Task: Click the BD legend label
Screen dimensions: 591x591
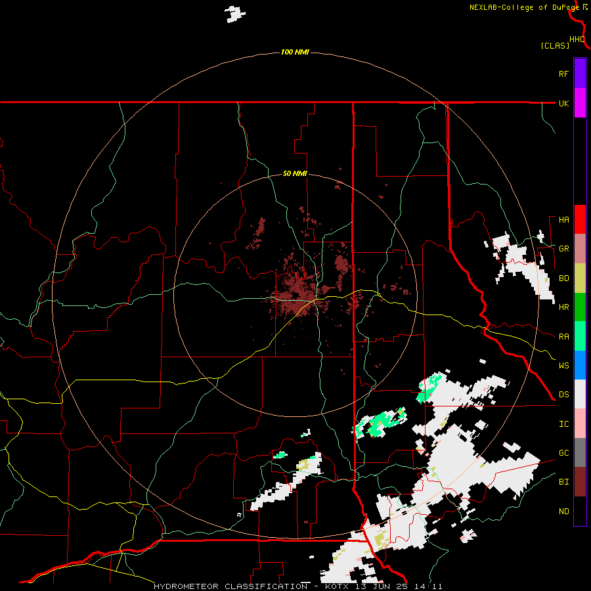Action: pos(563,278)
